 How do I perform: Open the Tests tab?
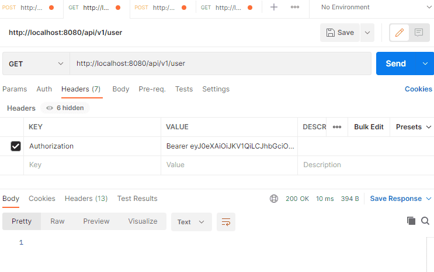[x=184, y=89]
